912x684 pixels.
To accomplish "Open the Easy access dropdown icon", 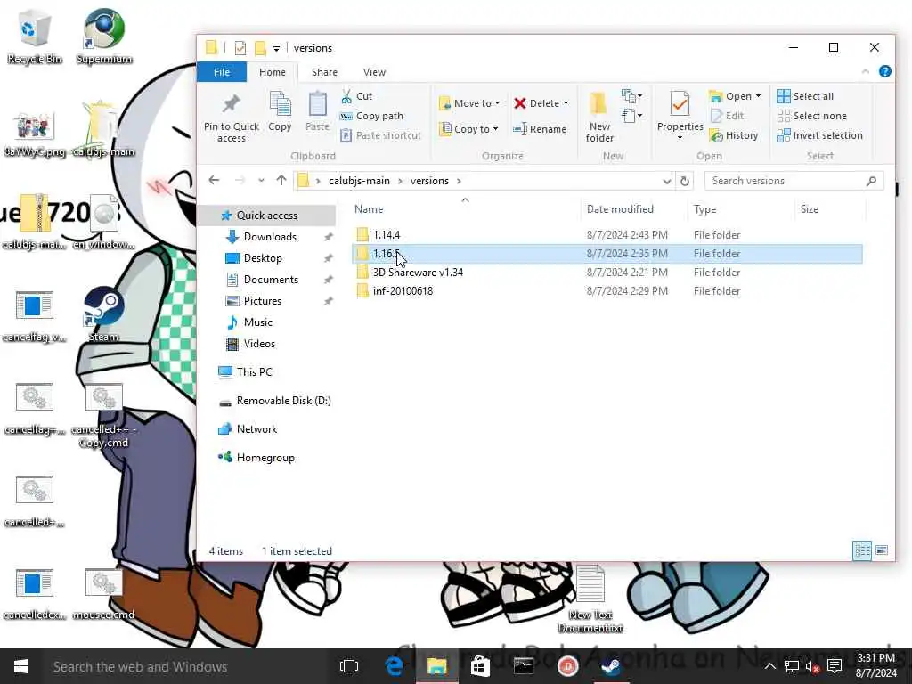I will [631, 116].
